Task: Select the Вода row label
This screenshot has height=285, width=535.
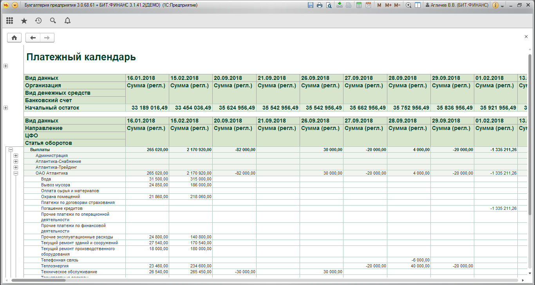Action: (46, 179)
